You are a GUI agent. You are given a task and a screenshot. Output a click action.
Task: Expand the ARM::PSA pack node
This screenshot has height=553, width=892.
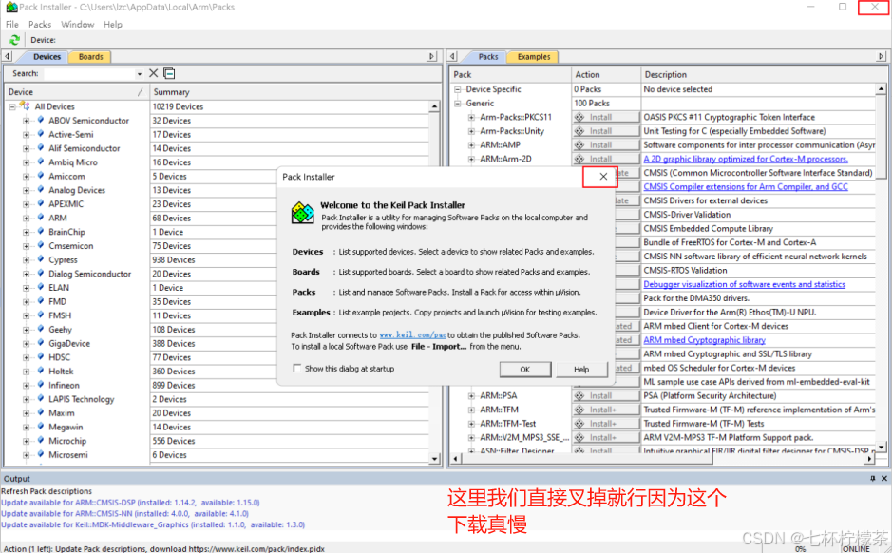pyautogui.click(x=471, y=395)
